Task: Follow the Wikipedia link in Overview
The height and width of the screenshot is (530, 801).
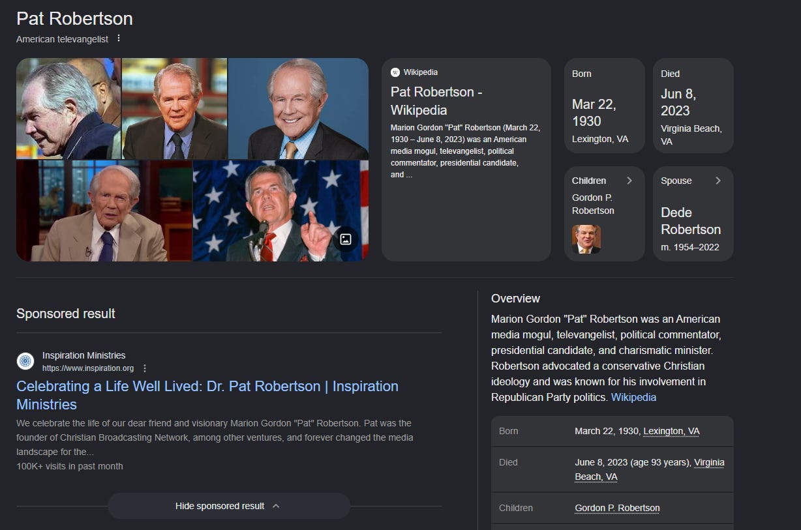Action: coord(633,397)
